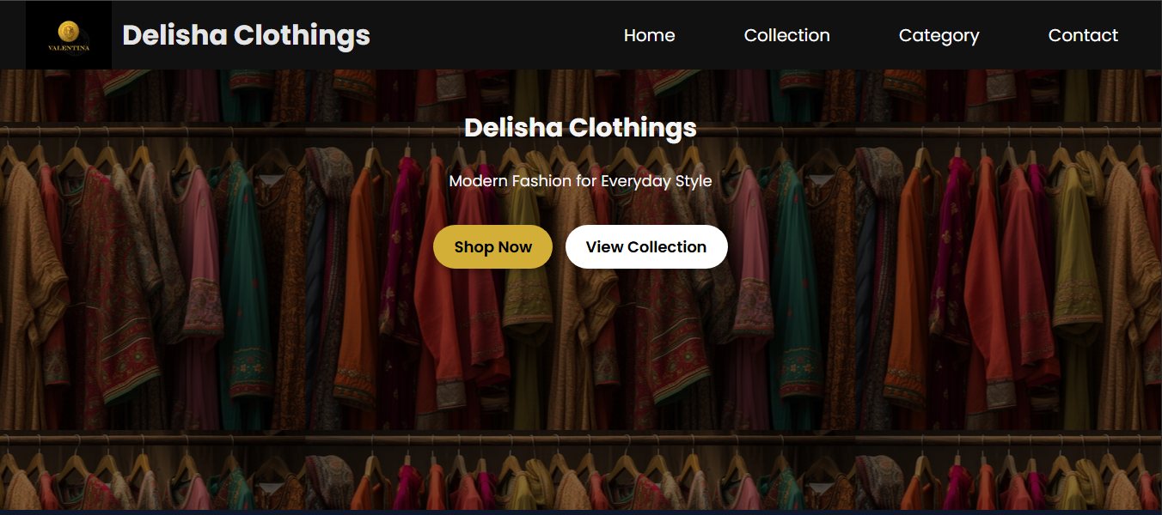The width and height of the screenshot is (1162, 515).
Task: Return home via the header brand name
Action: (x=246, y=35)
